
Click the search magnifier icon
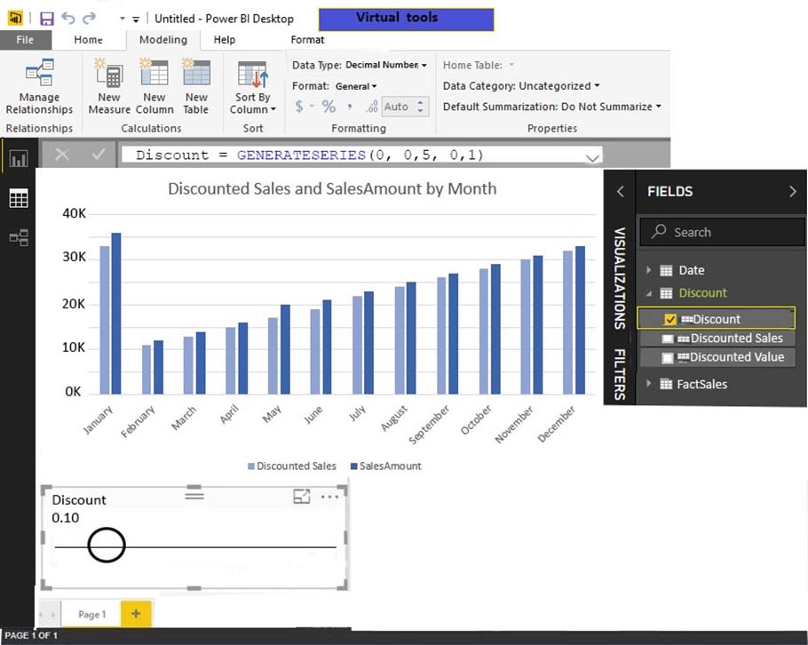[659, 232]
